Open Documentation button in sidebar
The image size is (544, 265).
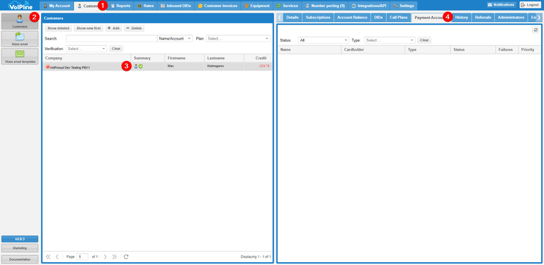point(20,259)
